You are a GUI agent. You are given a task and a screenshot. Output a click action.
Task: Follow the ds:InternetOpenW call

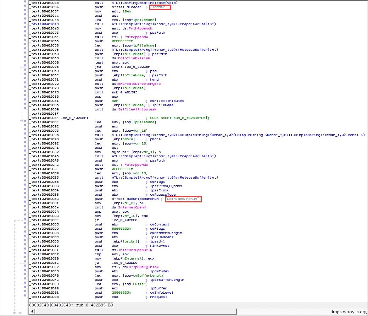click(x=129, y=207)
